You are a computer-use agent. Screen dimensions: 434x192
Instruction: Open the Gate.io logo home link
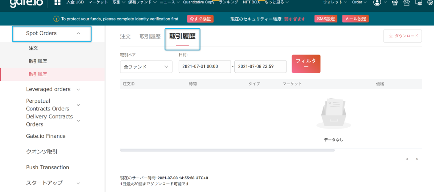pos(26,3)
